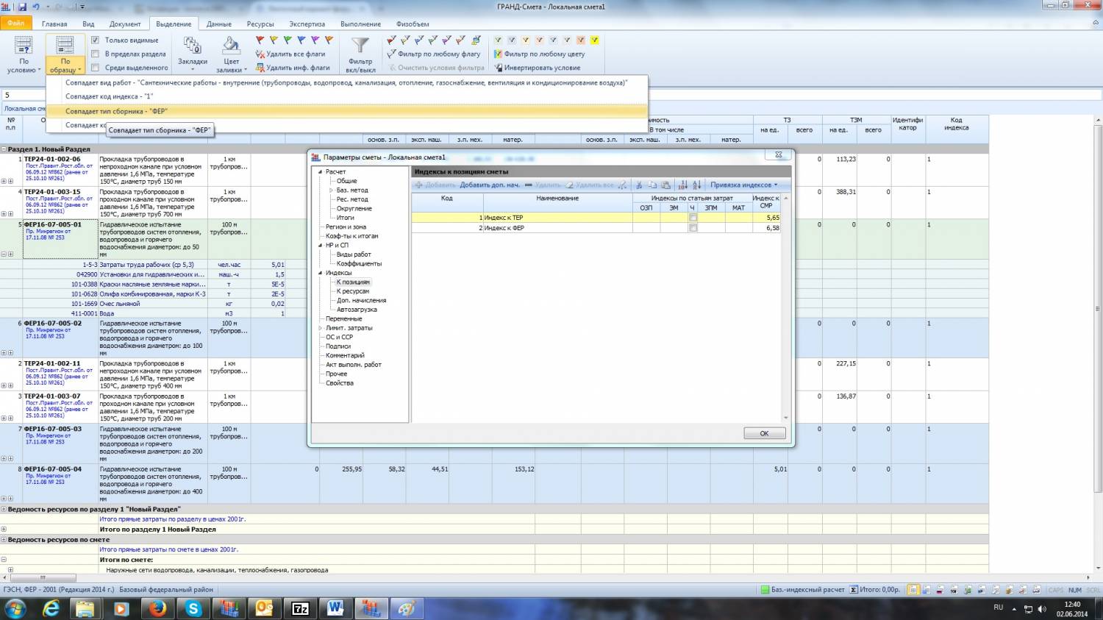Open the Привязка индексов dropdown

tap(743, 185)
